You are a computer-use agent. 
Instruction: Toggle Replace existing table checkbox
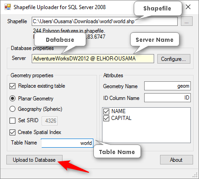click(x=12, y=86)
